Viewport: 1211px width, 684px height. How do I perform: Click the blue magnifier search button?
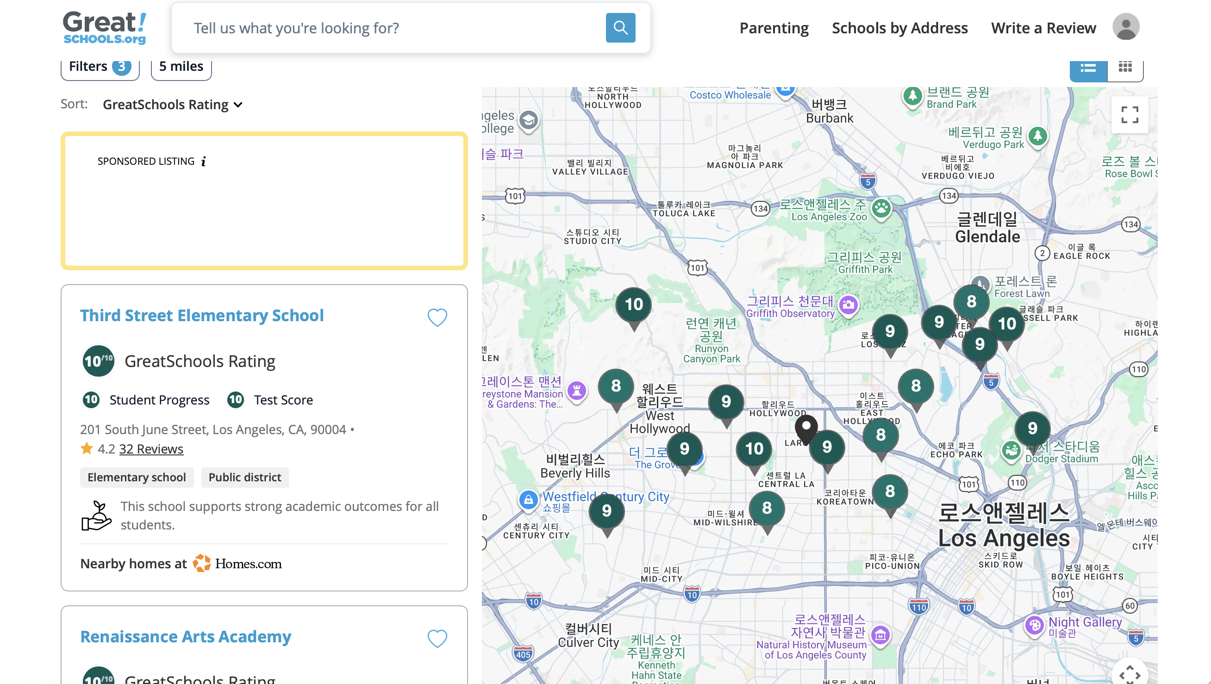[x=620, y=28]
